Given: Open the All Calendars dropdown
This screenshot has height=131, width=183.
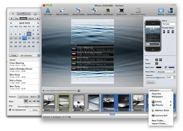Looking at the screenshot, I should (x=30, y=56).
